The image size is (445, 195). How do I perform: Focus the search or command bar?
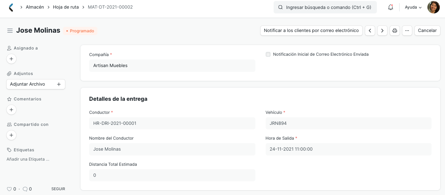pyautogui.click(x=325, y=7)
